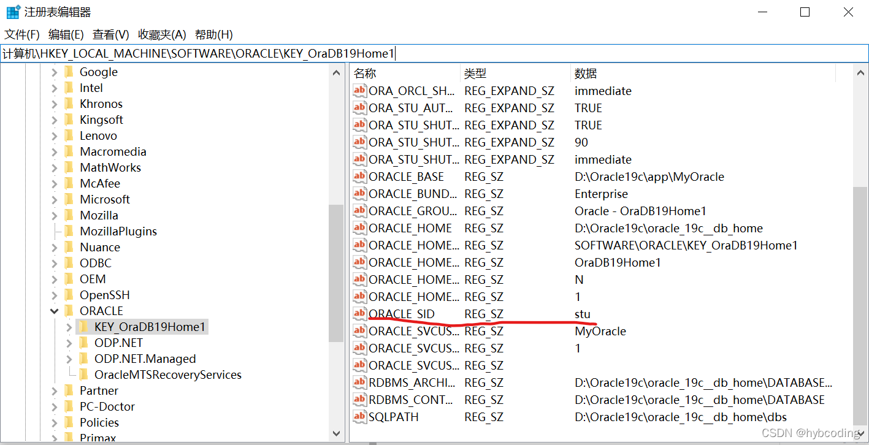Expand the Kingsoft key
Viewport: 869px width, 445px height.
[54, 120]
